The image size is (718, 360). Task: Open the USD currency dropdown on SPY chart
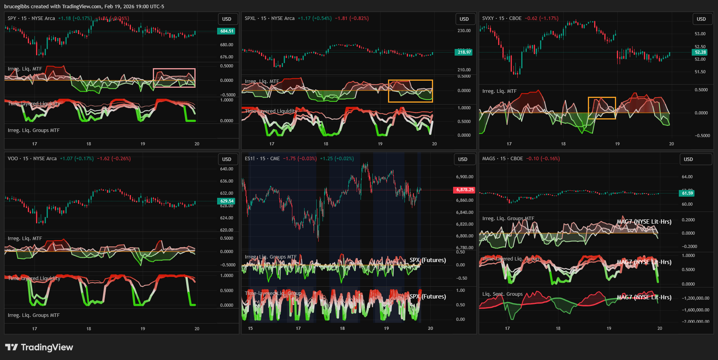pyautogui.click(x=227, y=19)
